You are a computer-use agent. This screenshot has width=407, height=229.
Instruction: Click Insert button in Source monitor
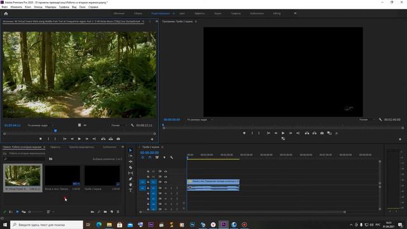(103, 139)
